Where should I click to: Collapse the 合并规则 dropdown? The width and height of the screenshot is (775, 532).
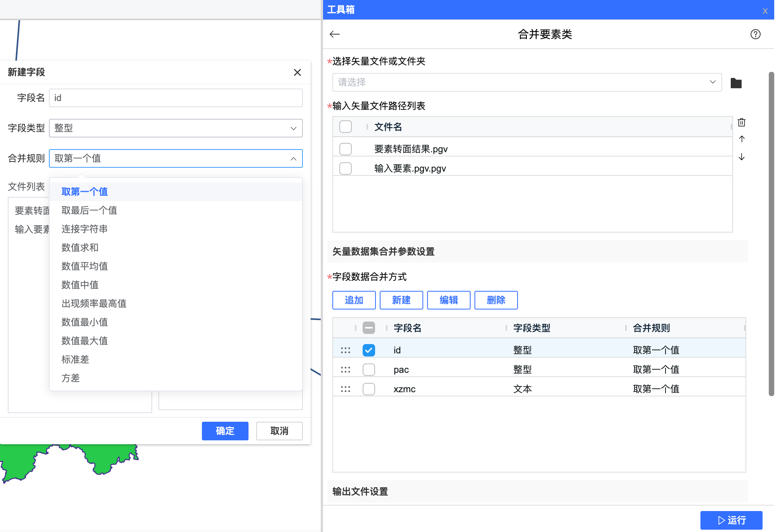[176, 158]
